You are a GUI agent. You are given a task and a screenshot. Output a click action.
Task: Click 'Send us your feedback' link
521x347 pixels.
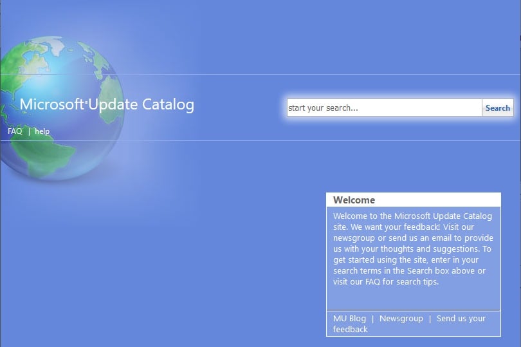[409, 324]
